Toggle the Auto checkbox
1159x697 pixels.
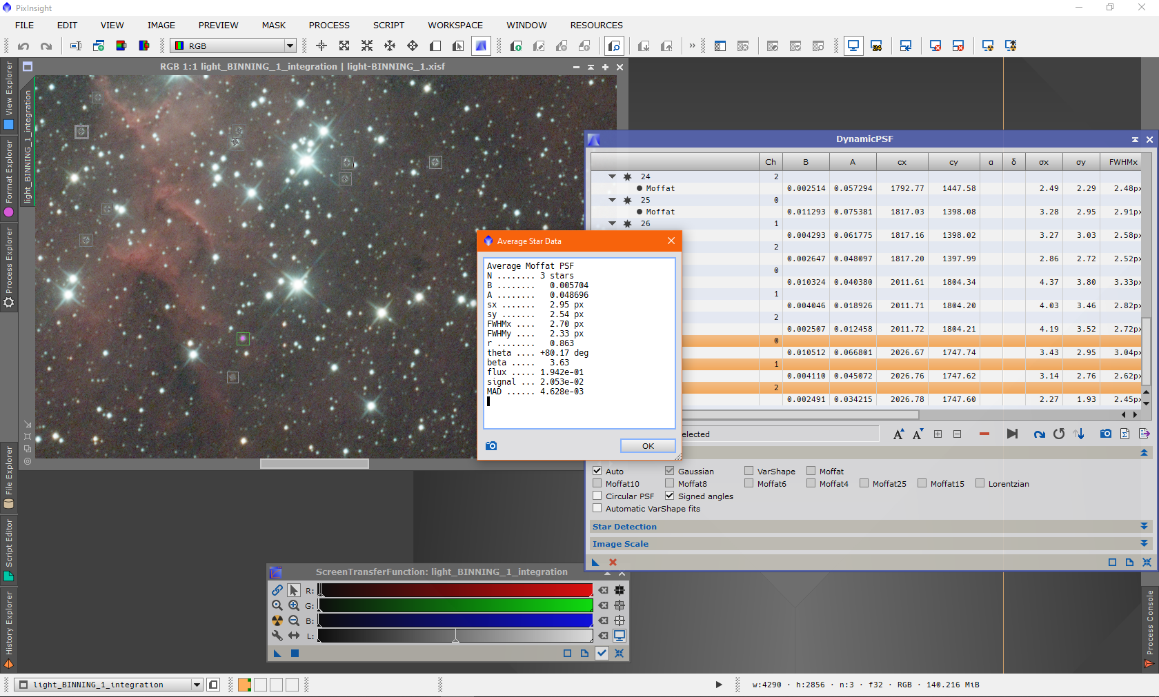pos(597,471)
